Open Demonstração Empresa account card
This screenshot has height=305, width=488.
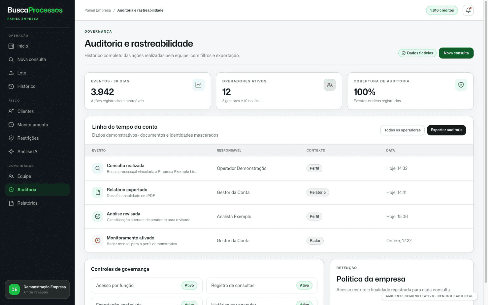[x=37, y=290]
